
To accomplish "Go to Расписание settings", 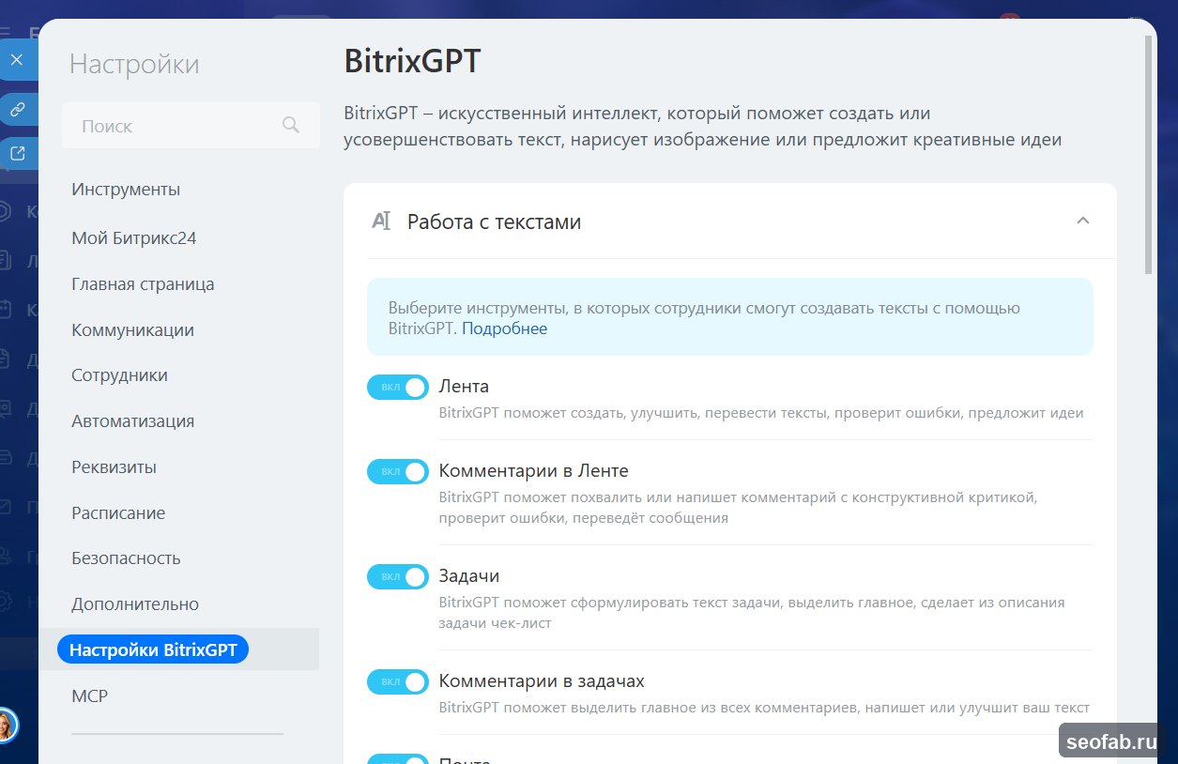I will [118, 513].
